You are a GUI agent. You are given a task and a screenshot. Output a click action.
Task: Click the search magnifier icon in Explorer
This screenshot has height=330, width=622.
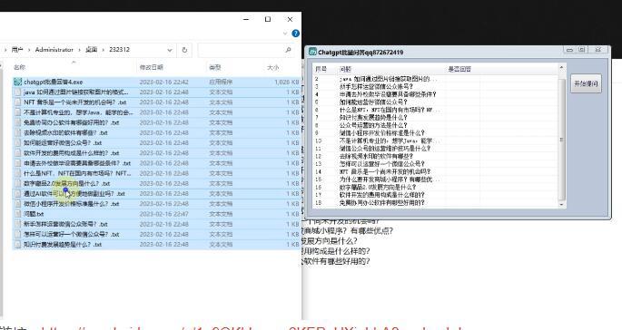point(288,50)
